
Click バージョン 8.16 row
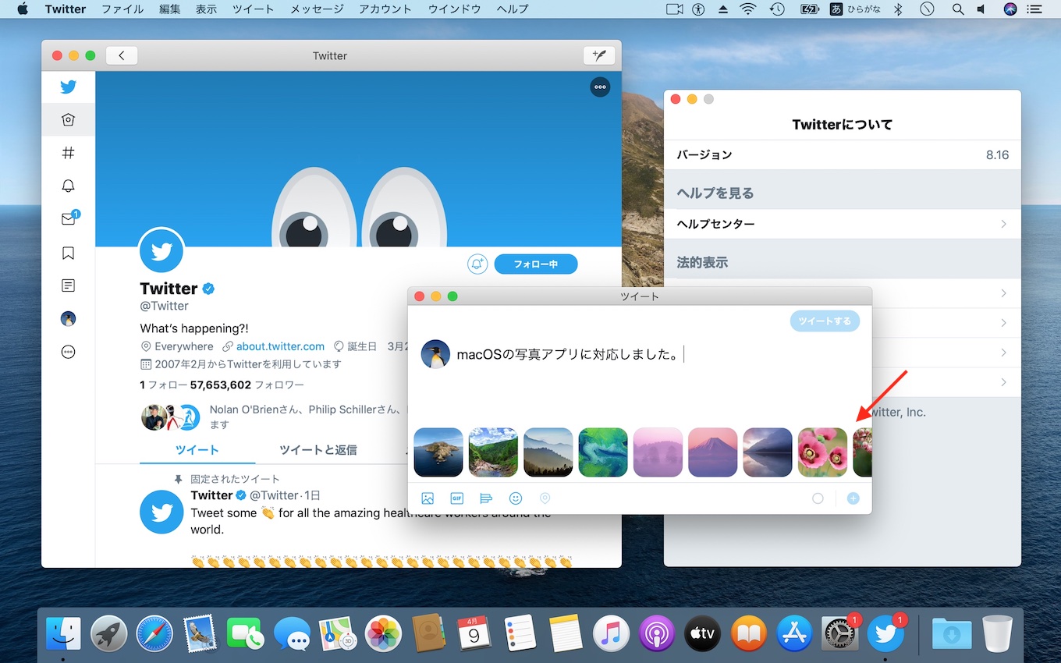(843, 154)
